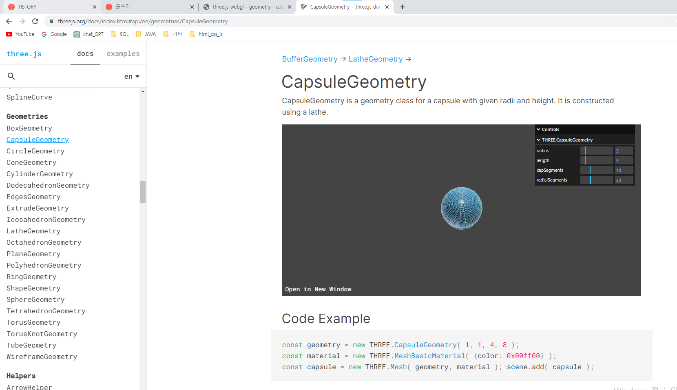677x390 pixels.
Task: Open the YouTube bookmark
Action: point(20,34)
